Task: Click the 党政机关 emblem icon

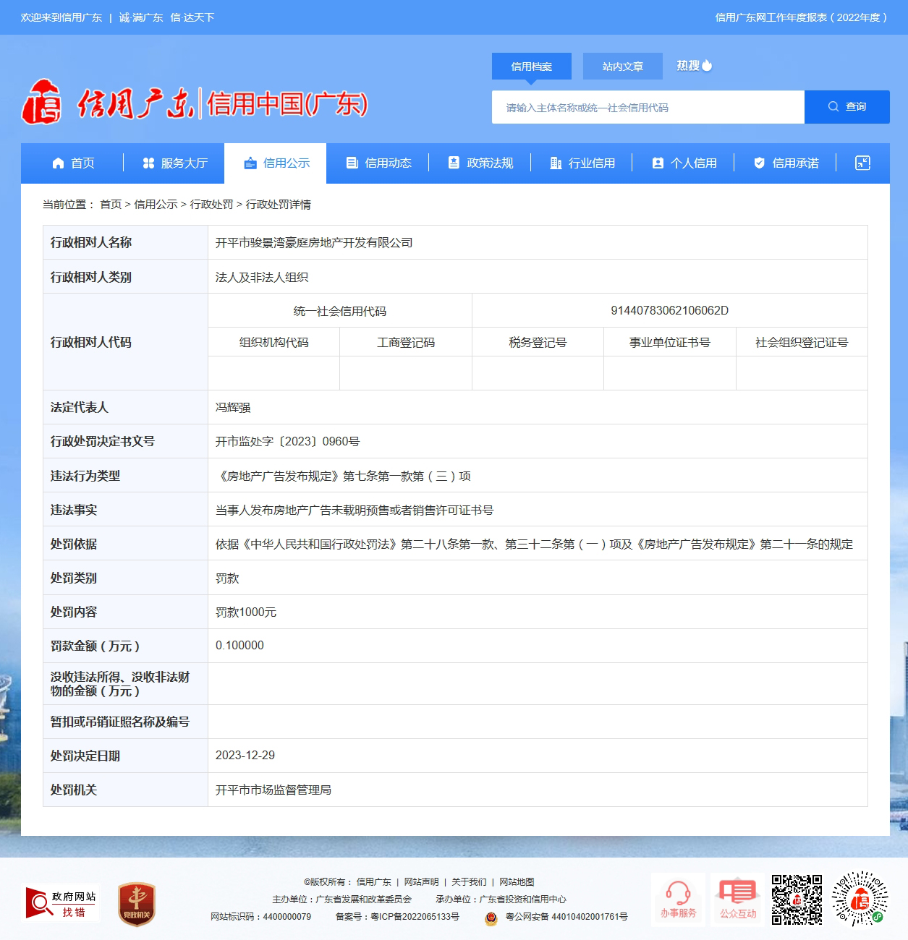Action: pos(137,904)
